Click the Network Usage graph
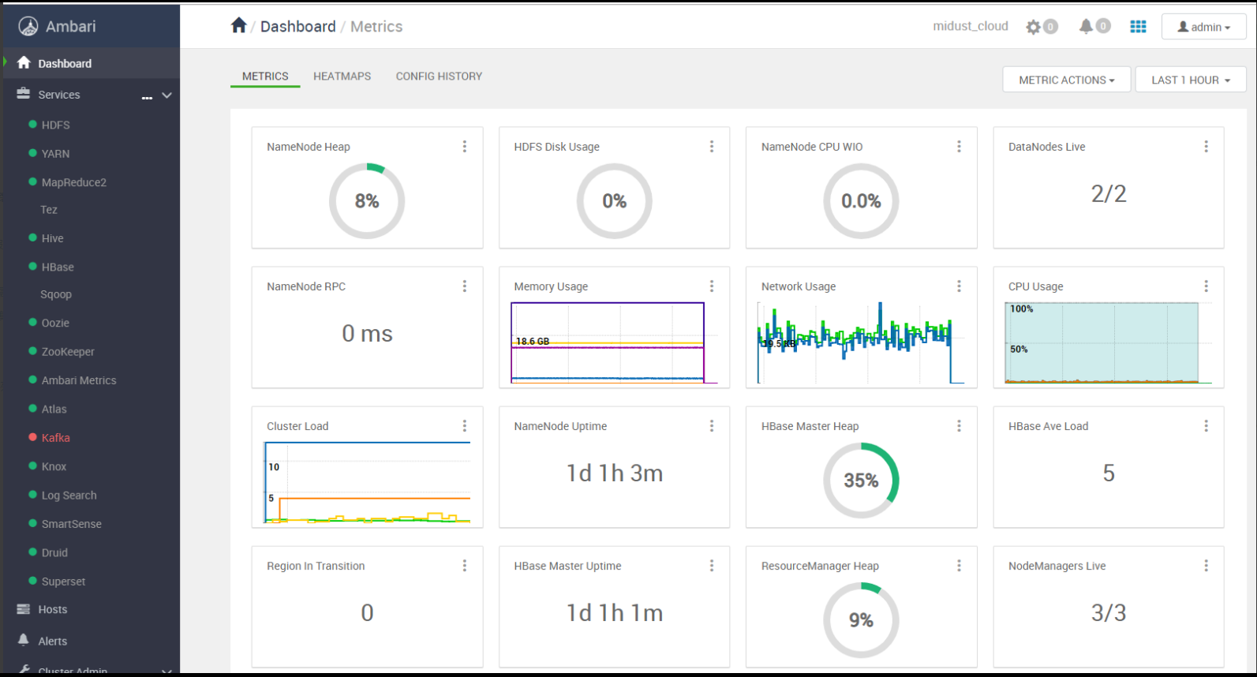1257x677 pixels. point(861,342)
